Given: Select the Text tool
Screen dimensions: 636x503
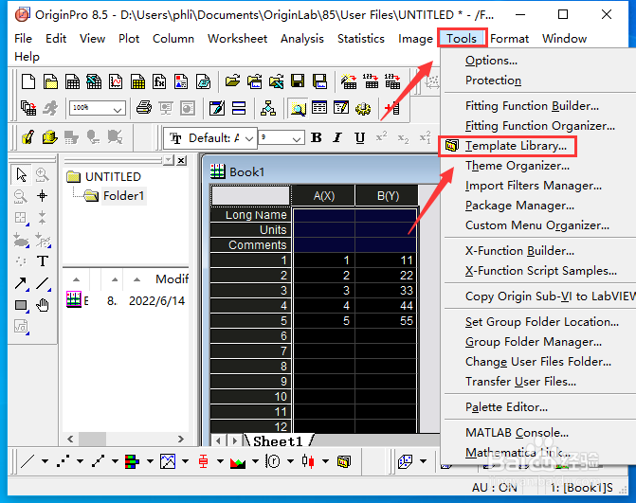Looking at the screenshot, I should 43,261.
